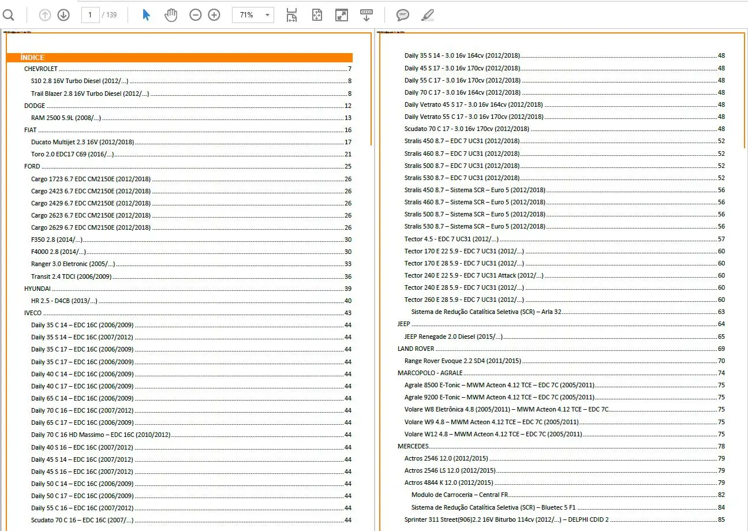Open Daily 55 C 16 – EDC 16C entry

tap(192, 508)
